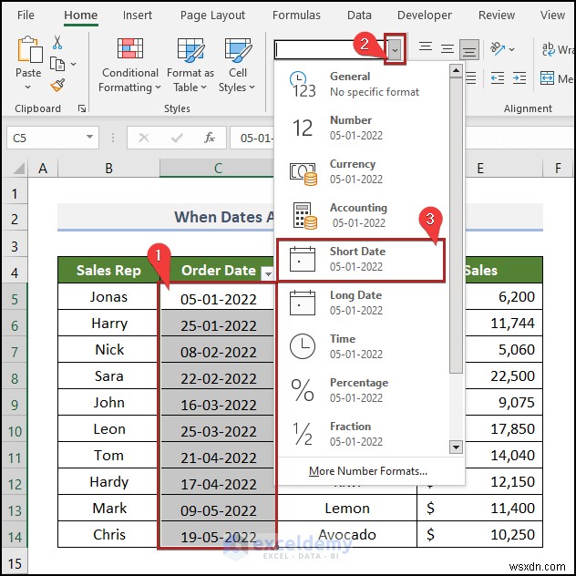Choose the Time format option
The height and width of the screenshot is (576, 576).
pos(362,346)
